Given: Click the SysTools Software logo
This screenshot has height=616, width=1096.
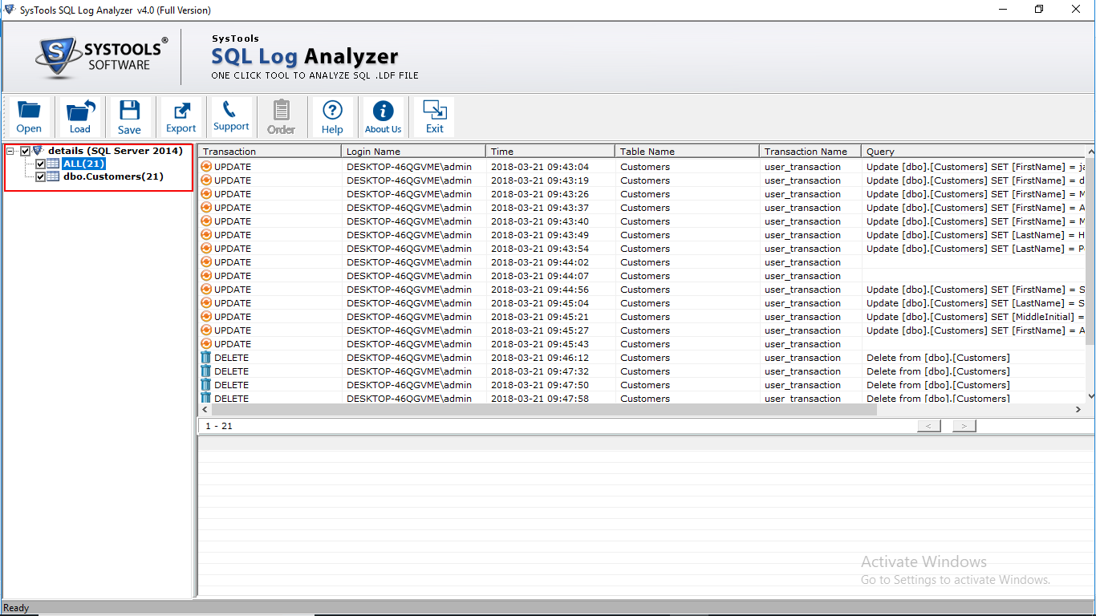Looking at the screenshot, I should coord(102,57).
